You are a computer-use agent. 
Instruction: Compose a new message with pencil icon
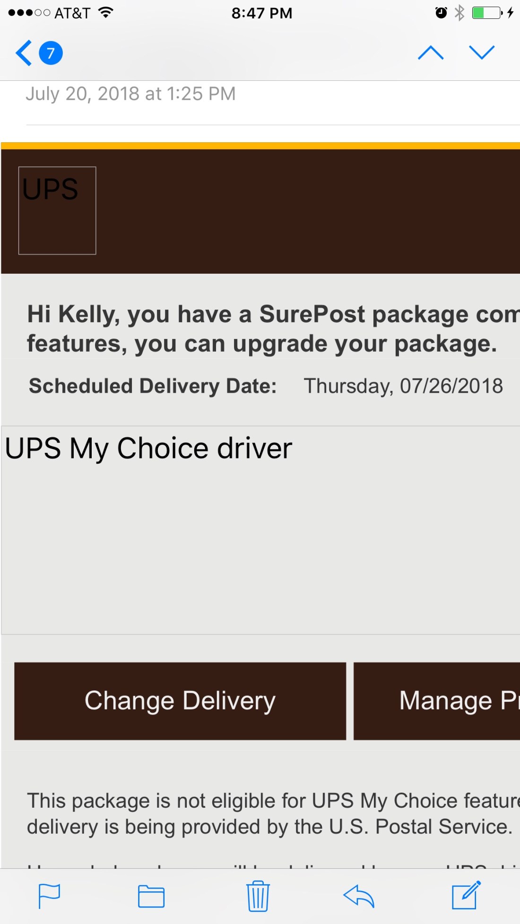(x=466, y=895)
